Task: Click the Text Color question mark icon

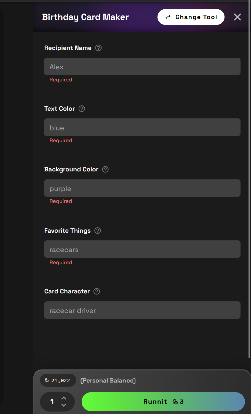Action: 82,109
